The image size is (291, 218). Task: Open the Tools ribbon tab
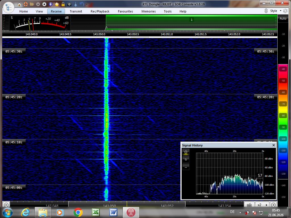[168, 11]
